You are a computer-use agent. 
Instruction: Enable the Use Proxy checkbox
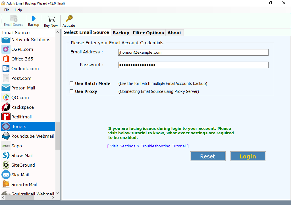tap(71, 91)
